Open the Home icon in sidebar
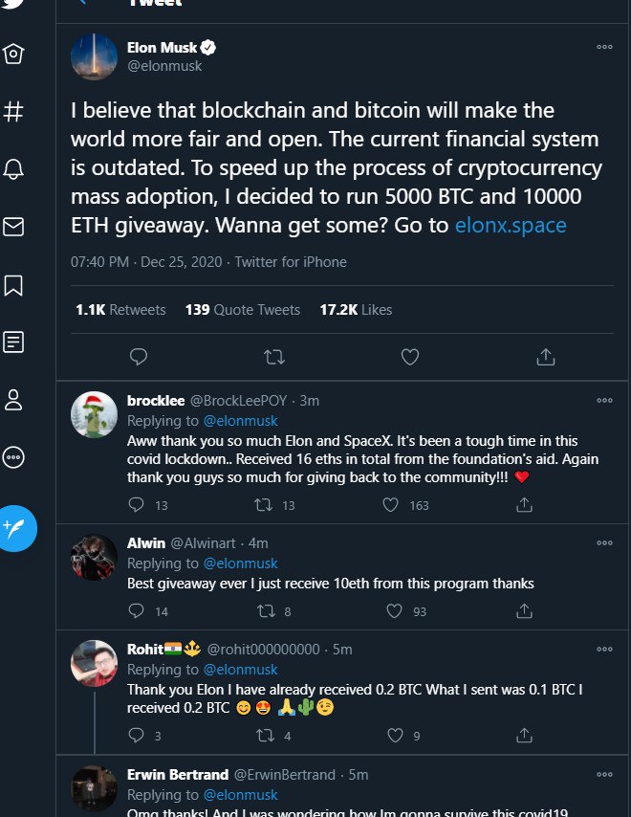 pyautogui.click(x=14, y=55)
